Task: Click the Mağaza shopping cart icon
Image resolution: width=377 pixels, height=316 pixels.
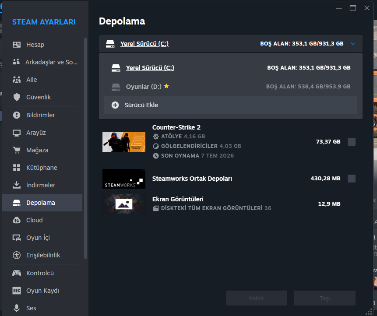Action: coord(17,150)
